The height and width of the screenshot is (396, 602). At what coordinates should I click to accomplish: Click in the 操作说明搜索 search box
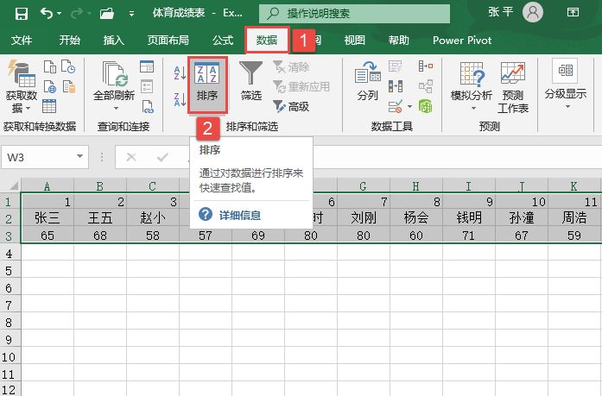point(354,14)
